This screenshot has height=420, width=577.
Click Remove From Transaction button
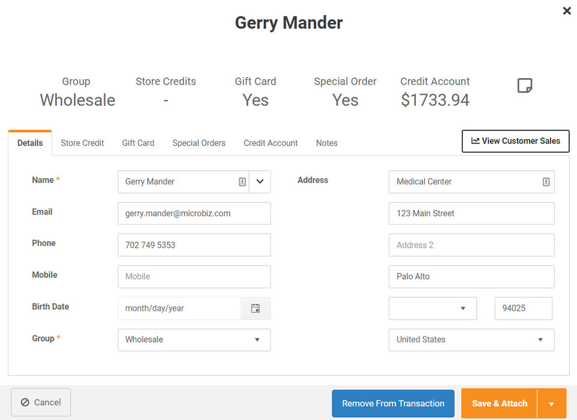pyautogui.click(x=393, y=404)
